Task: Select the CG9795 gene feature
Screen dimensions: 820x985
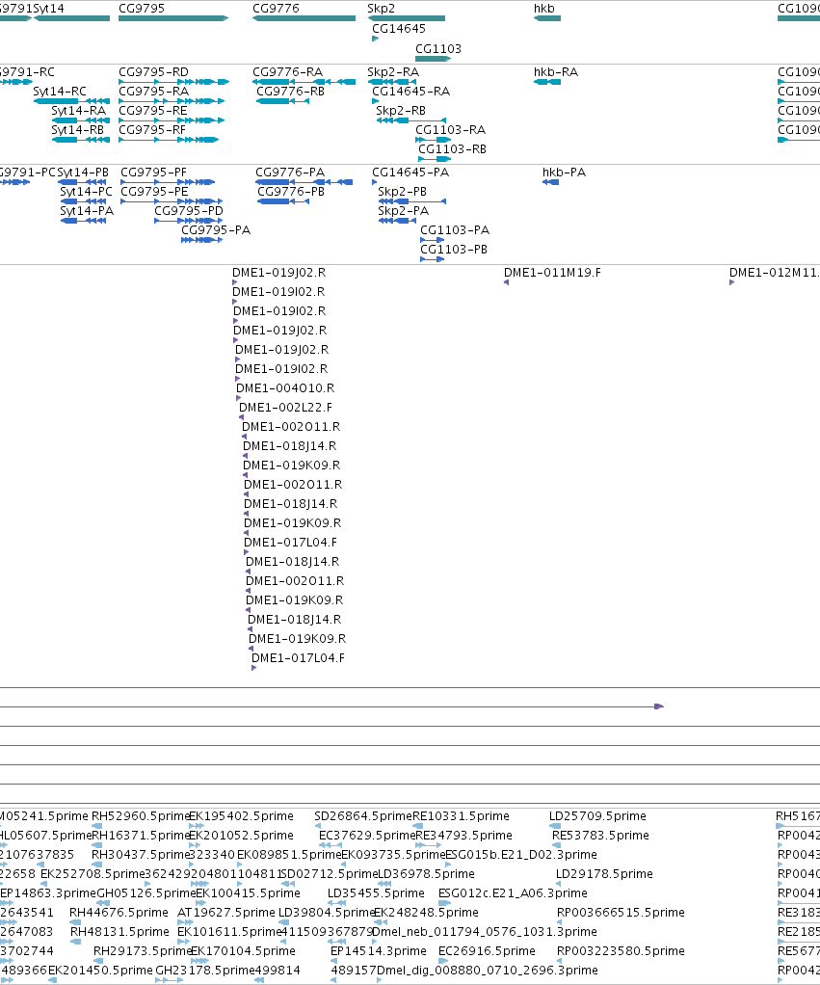Action: (x=173, y=18)
